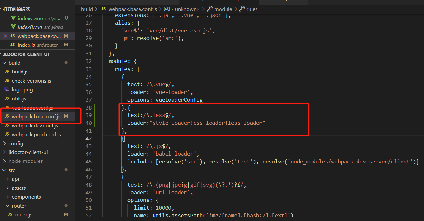This screenshot has height=221, width=424.
Task: Open the module breadcrumb dropdown
Action: point(223,9)
